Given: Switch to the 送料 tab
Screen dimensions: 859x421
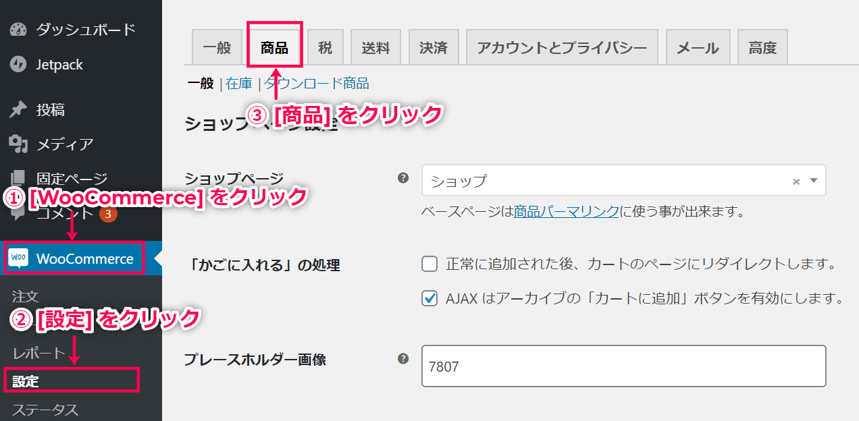Looking at the screenshot, I should 375,47.
